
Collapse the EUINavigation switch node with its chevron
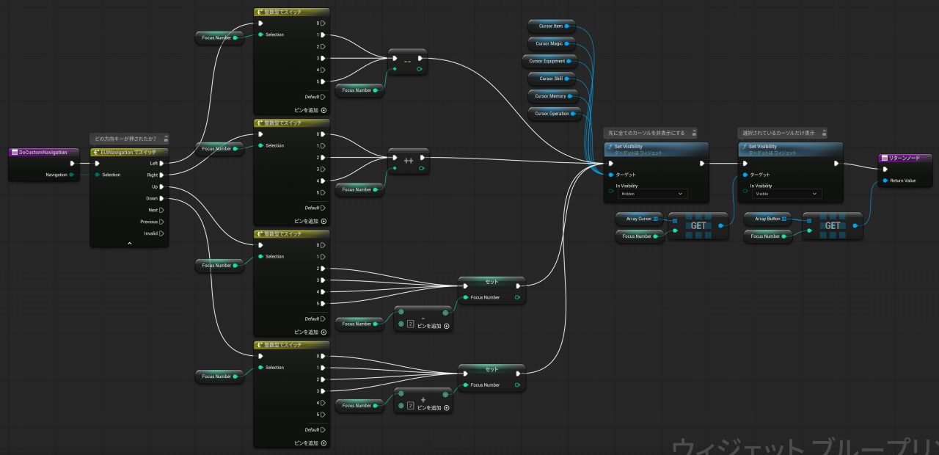pyautogui.click(x=129, y=242)
